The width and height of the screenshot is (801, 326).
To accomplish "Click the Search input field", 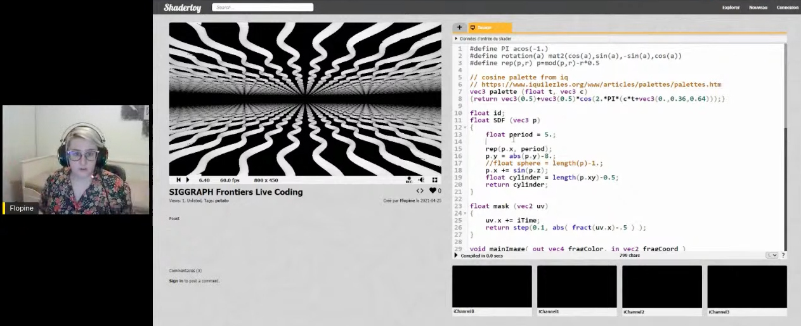I will 263,8.
